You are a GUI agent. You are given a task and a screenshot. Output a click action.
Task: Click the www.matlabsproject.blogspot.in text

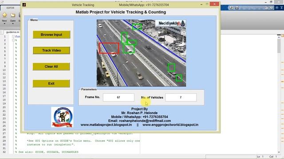pos(106,125)
